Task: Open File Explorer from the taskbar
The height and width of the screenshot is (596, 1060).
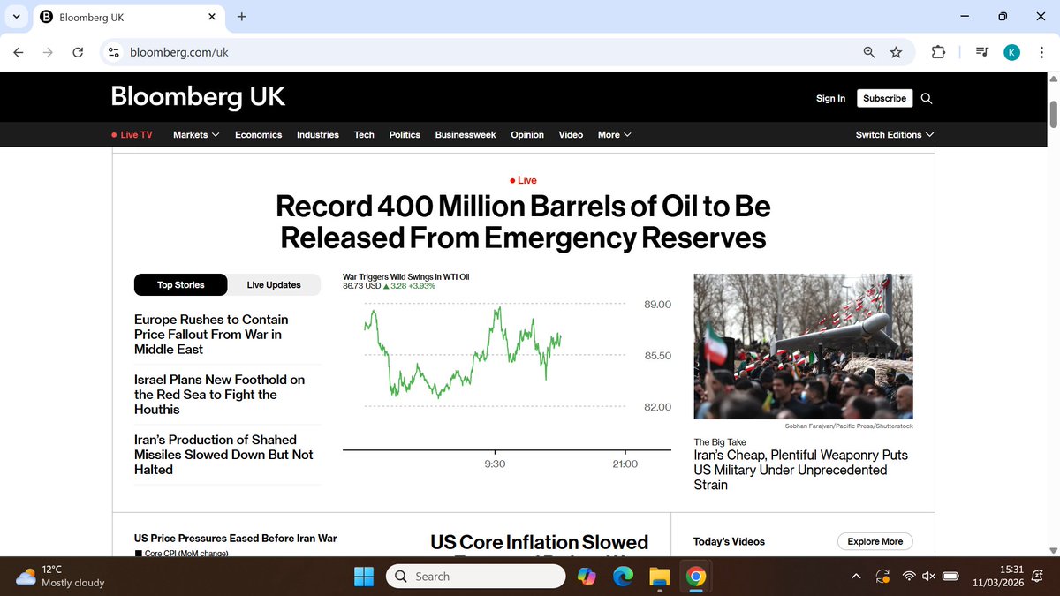Action: [660, 577]
